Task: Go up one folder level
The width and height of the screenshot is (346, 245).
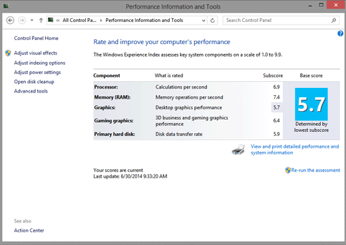Action: click(41, 21)
